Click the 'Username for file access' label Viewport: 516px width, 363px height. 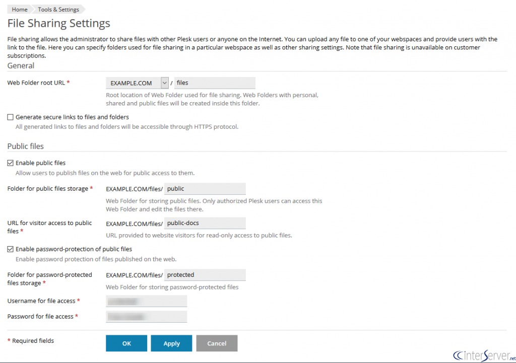point(41,301)
